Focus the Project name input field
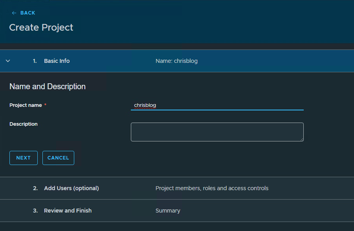This screenshot has height=231, width=354. click(x=217, y=105)
